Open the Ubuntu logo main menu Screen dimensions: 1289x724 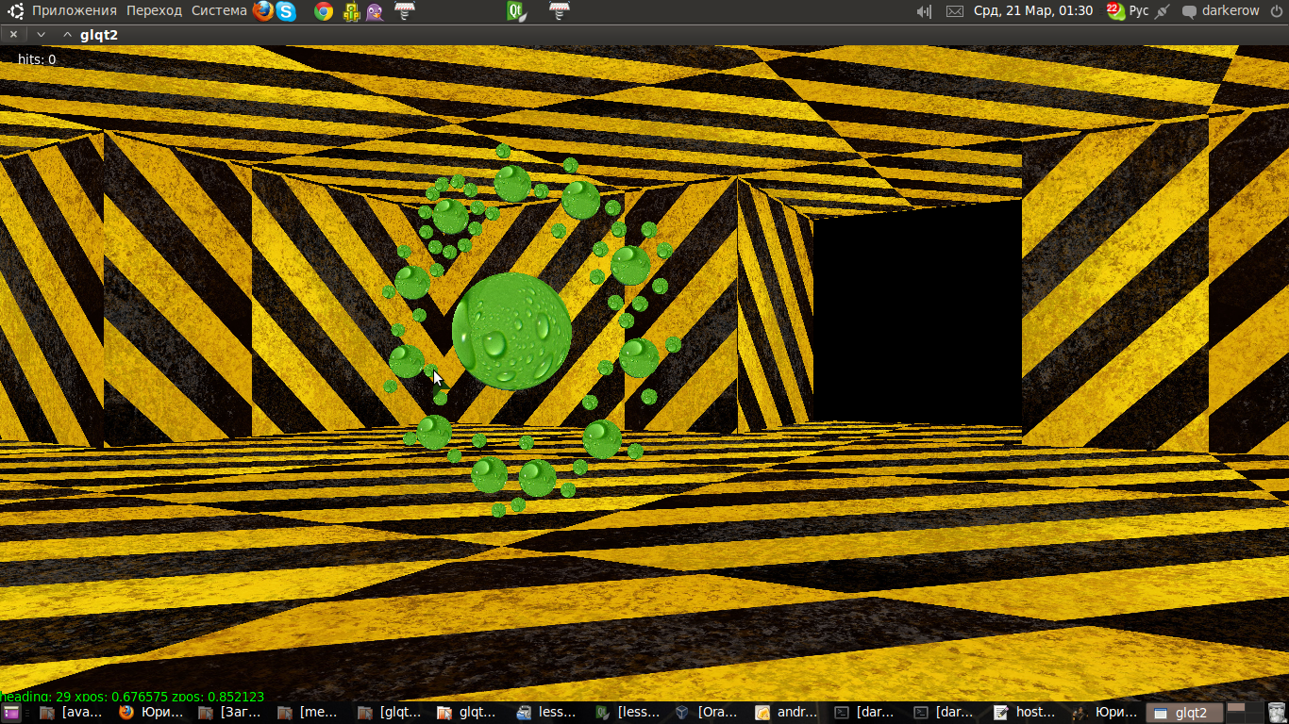[x=16, y=11]
